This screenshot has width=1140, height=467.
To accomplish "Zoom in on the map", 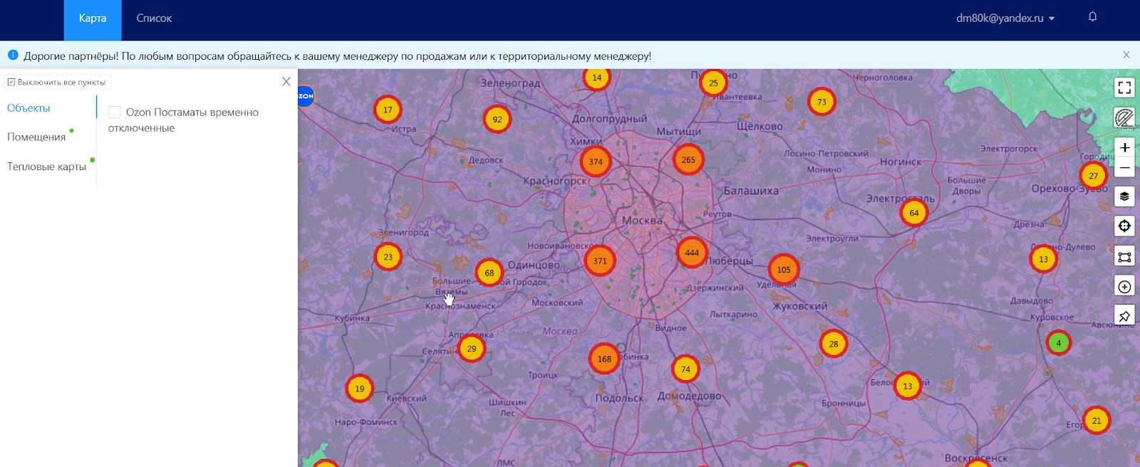I will point(1124,147).
